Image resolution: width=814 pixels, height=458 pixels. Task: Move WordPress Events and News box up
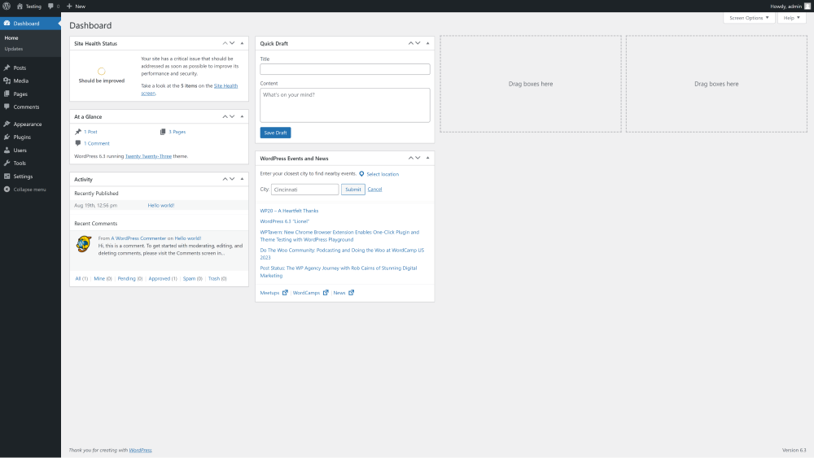[x=410, y=158]
